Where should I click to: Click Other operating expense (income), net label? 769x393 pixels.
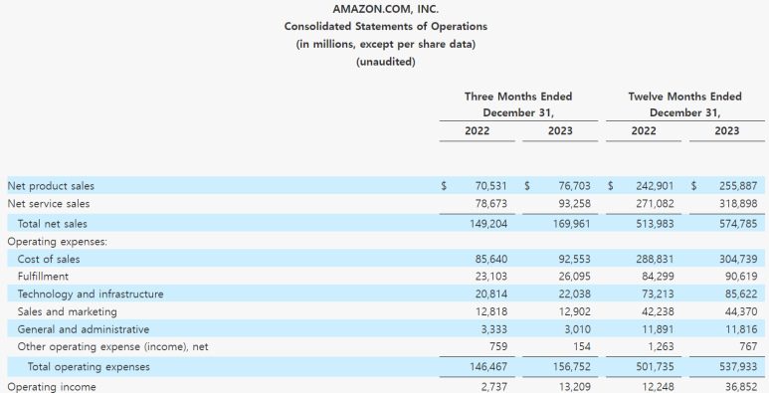coord(112,347)
